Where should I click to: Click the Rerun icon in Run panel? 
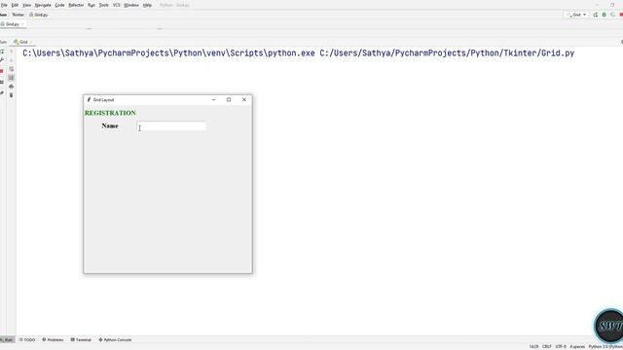pos(2,52)
